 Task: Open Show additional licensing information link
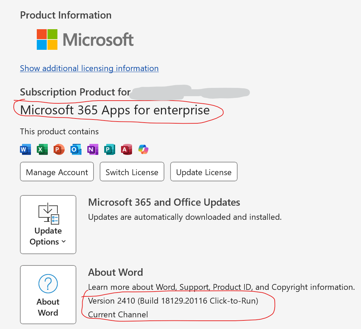[x=89, y=68]
